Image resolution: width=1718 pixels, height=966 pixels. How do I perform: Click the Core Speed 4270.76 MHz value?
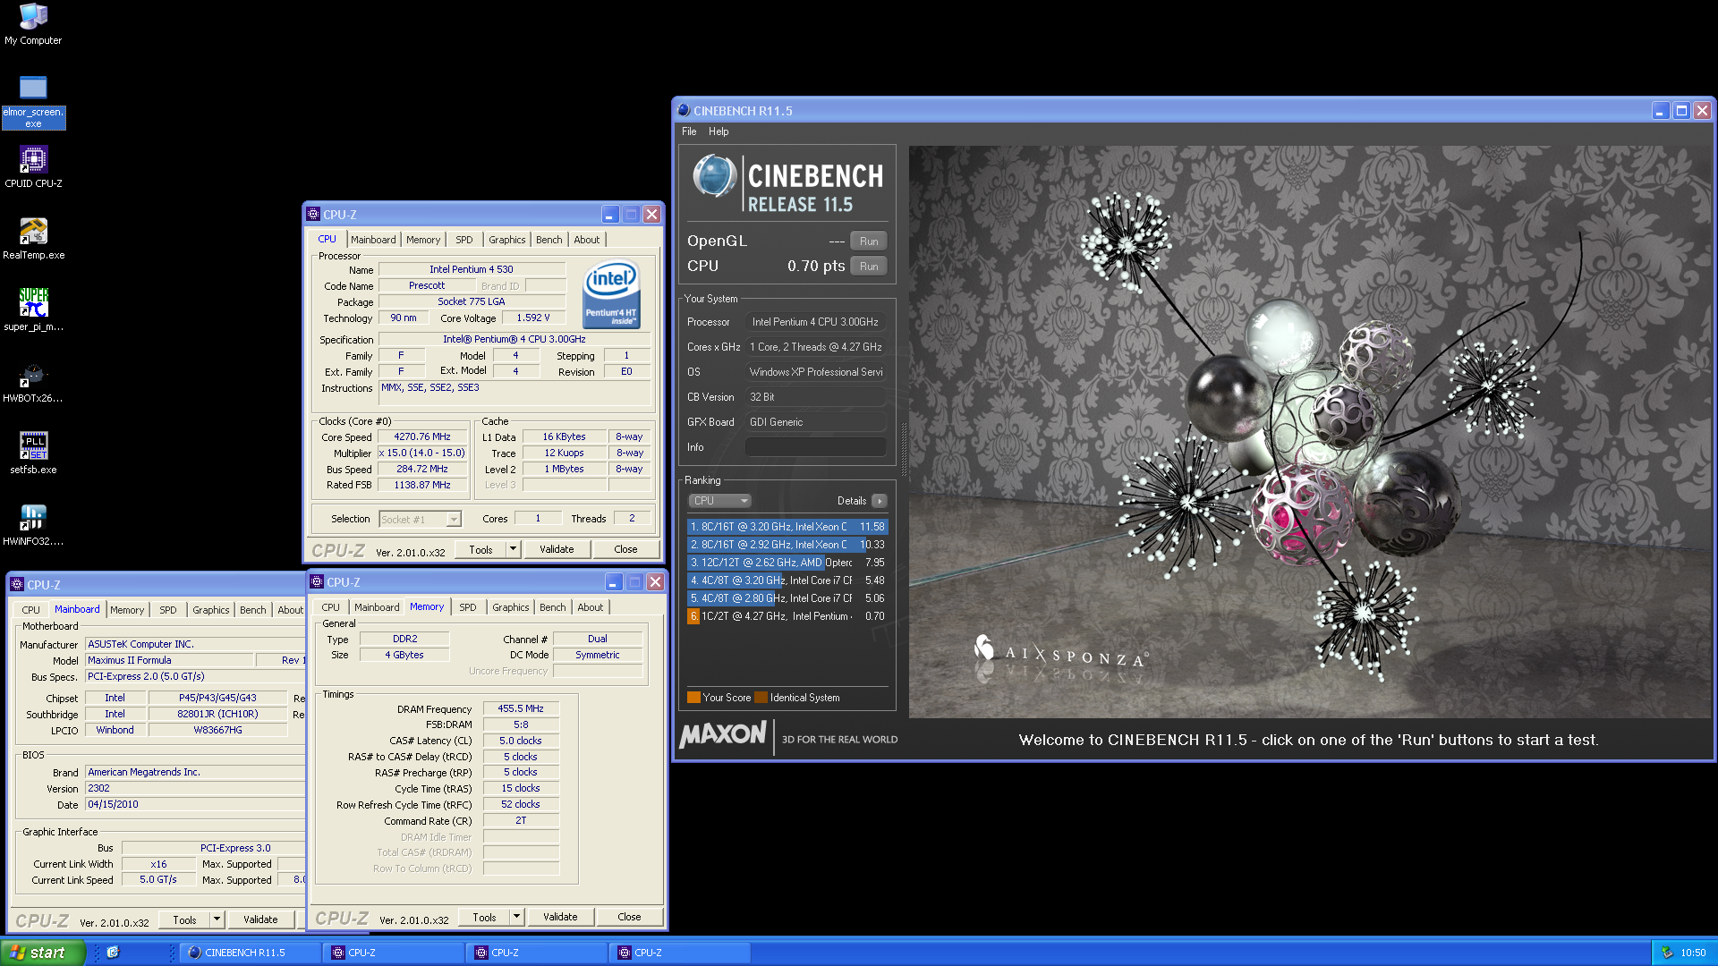(422, 437)
